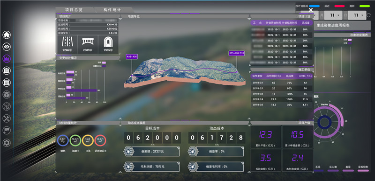Click the 4.11 paid amount cell
This screenshot has height=181, width=375.
tap(305, 105)
